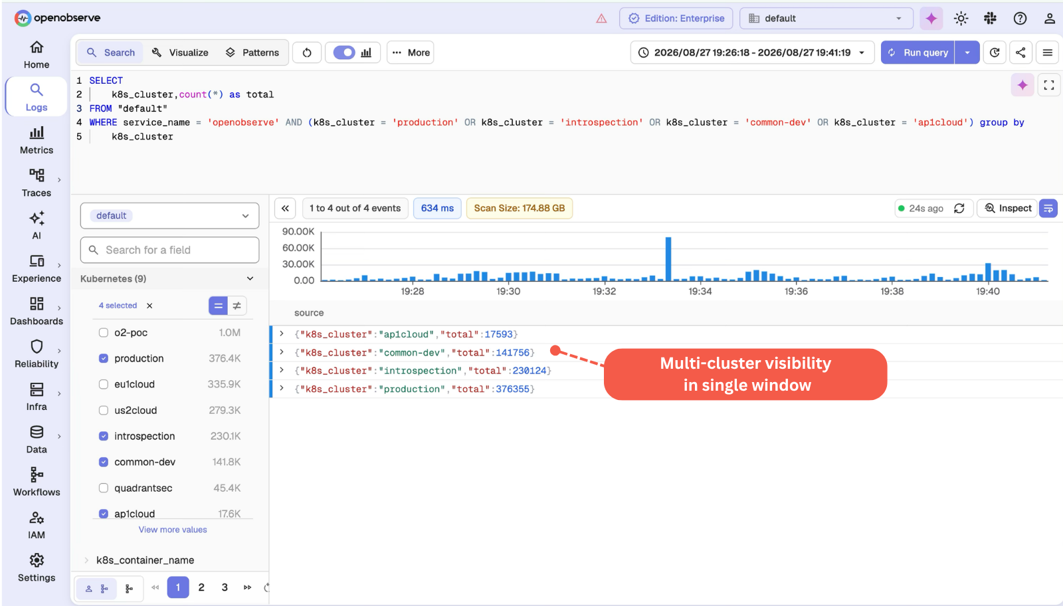This screenshot has height=606, width=1063.
Task: Open the Metrics section
Action: (37, 140)
